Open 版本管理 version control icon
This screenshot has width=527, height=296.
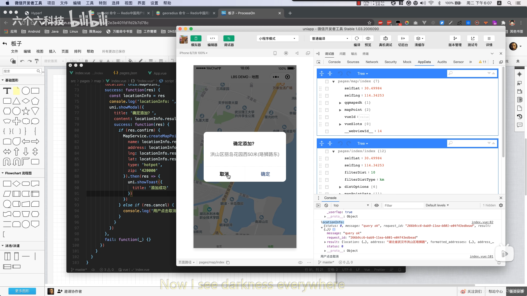455,38
